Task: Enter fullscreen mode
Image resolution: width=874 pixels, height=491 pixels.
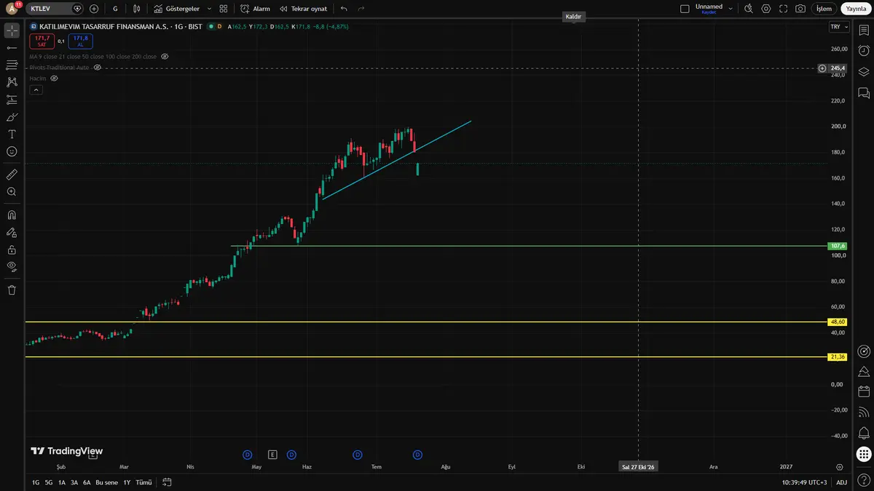Action: (784, 9)
